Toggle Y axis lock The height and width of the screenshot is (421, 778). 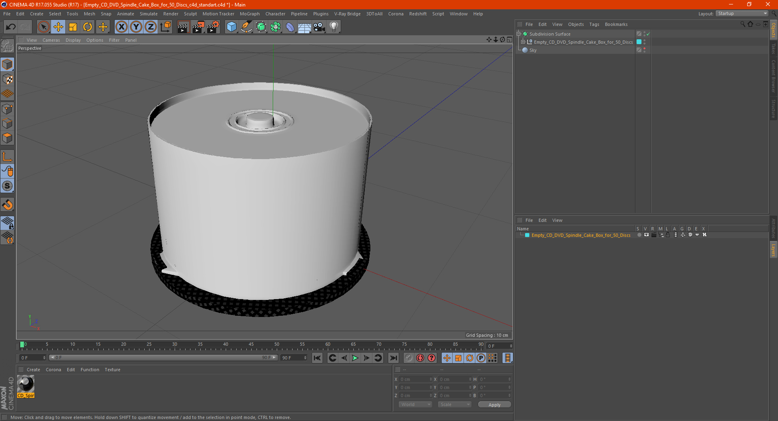(x=136, y=27)
